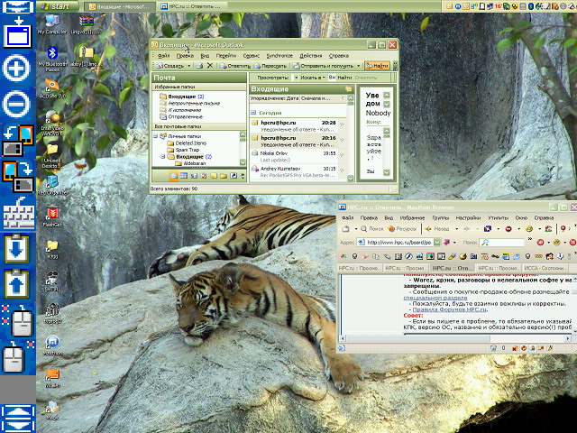Print the selected message in Outlook toolbar
577x433 pixels.
click(x=199, y=66)
